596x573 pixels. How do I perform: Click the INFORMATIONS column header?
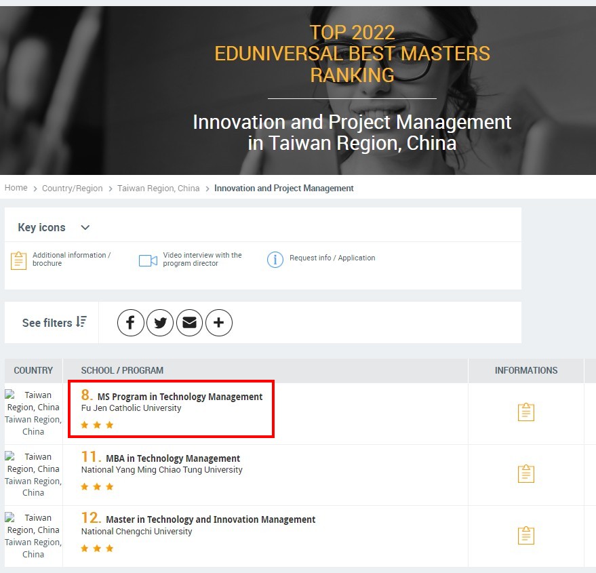(525, 370)
